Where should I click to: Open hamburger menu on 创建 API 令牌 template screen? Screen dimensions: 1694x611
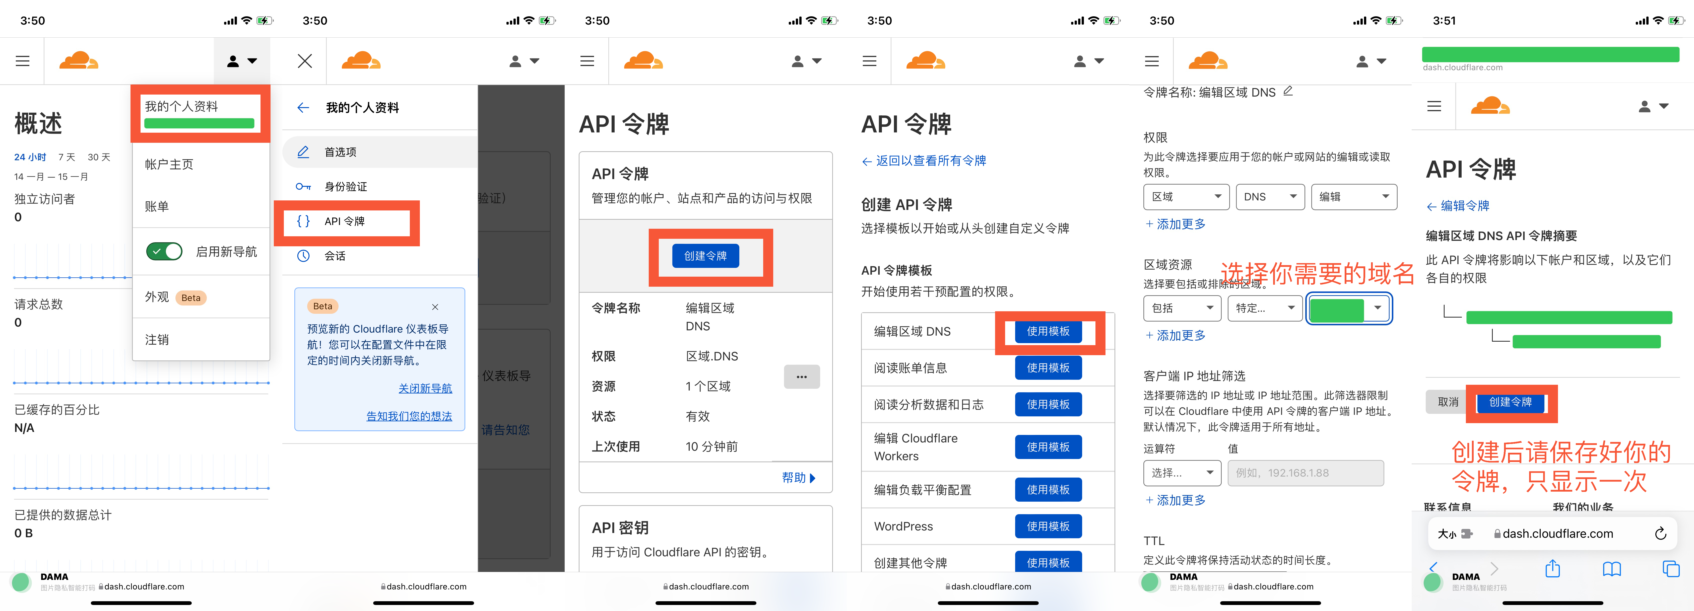869,61
